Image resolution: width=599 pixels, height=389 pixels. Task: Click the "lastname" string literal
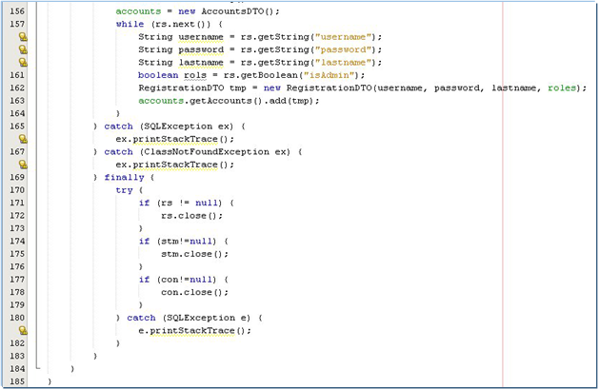click(x=343, y=62)
